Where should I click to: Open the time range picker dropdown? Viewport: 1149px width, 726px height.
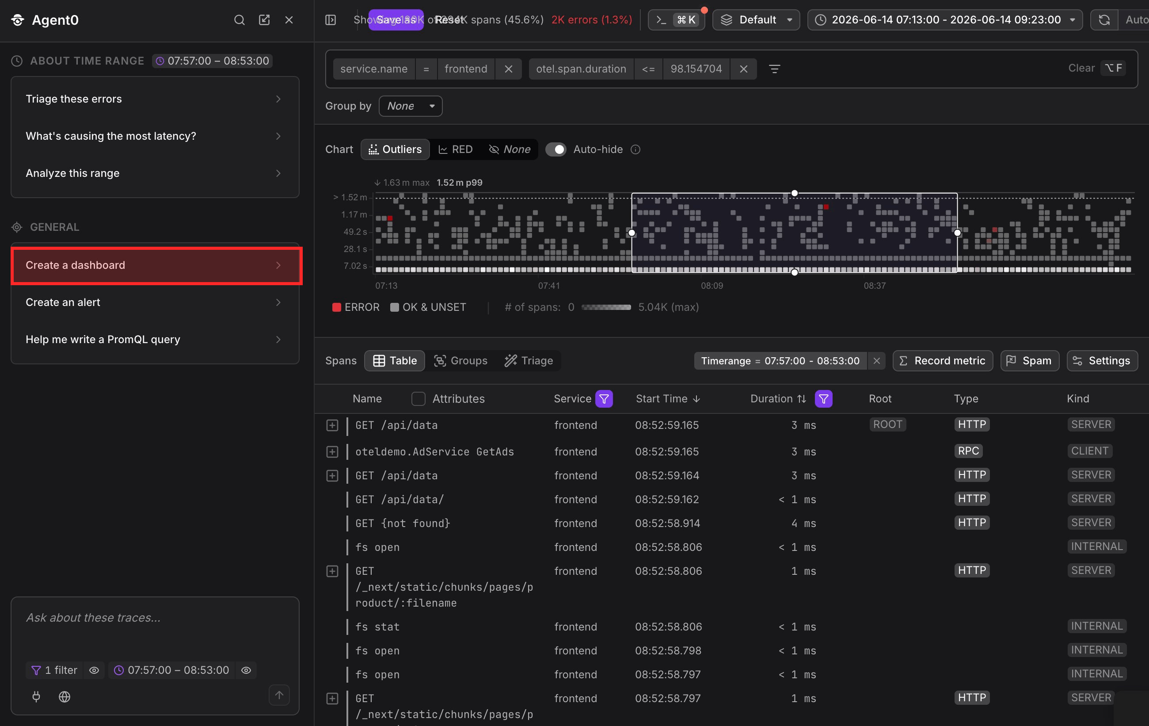[x=945, y=20]
